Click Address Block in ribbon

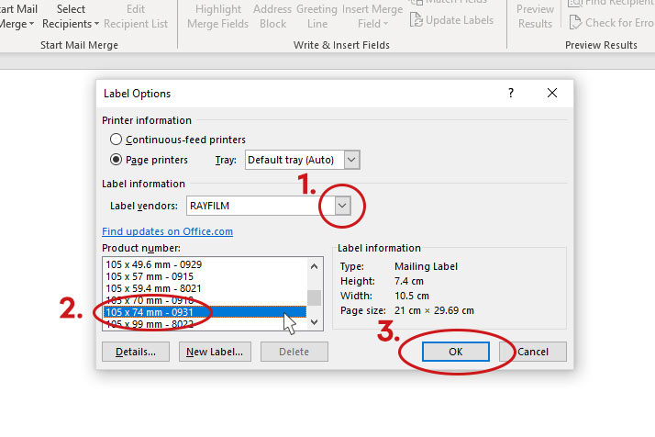coord(272,17)
